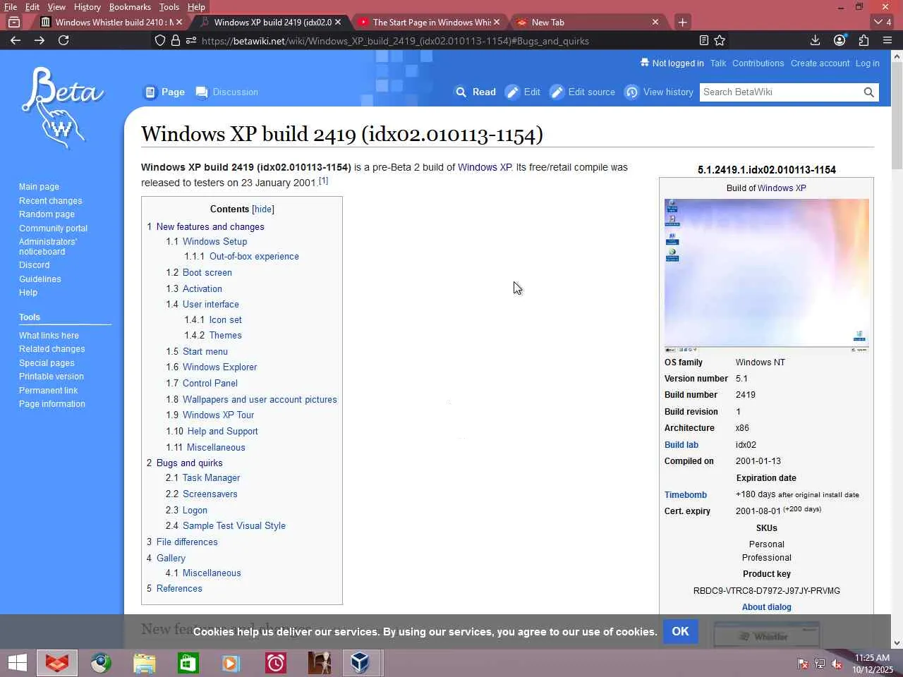
Task: Go back to the previous page
Action: tap(16, 40)
